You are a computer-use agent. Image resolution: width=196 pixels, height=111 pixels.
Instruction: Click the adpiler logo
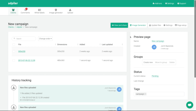[x=13, y=3]
